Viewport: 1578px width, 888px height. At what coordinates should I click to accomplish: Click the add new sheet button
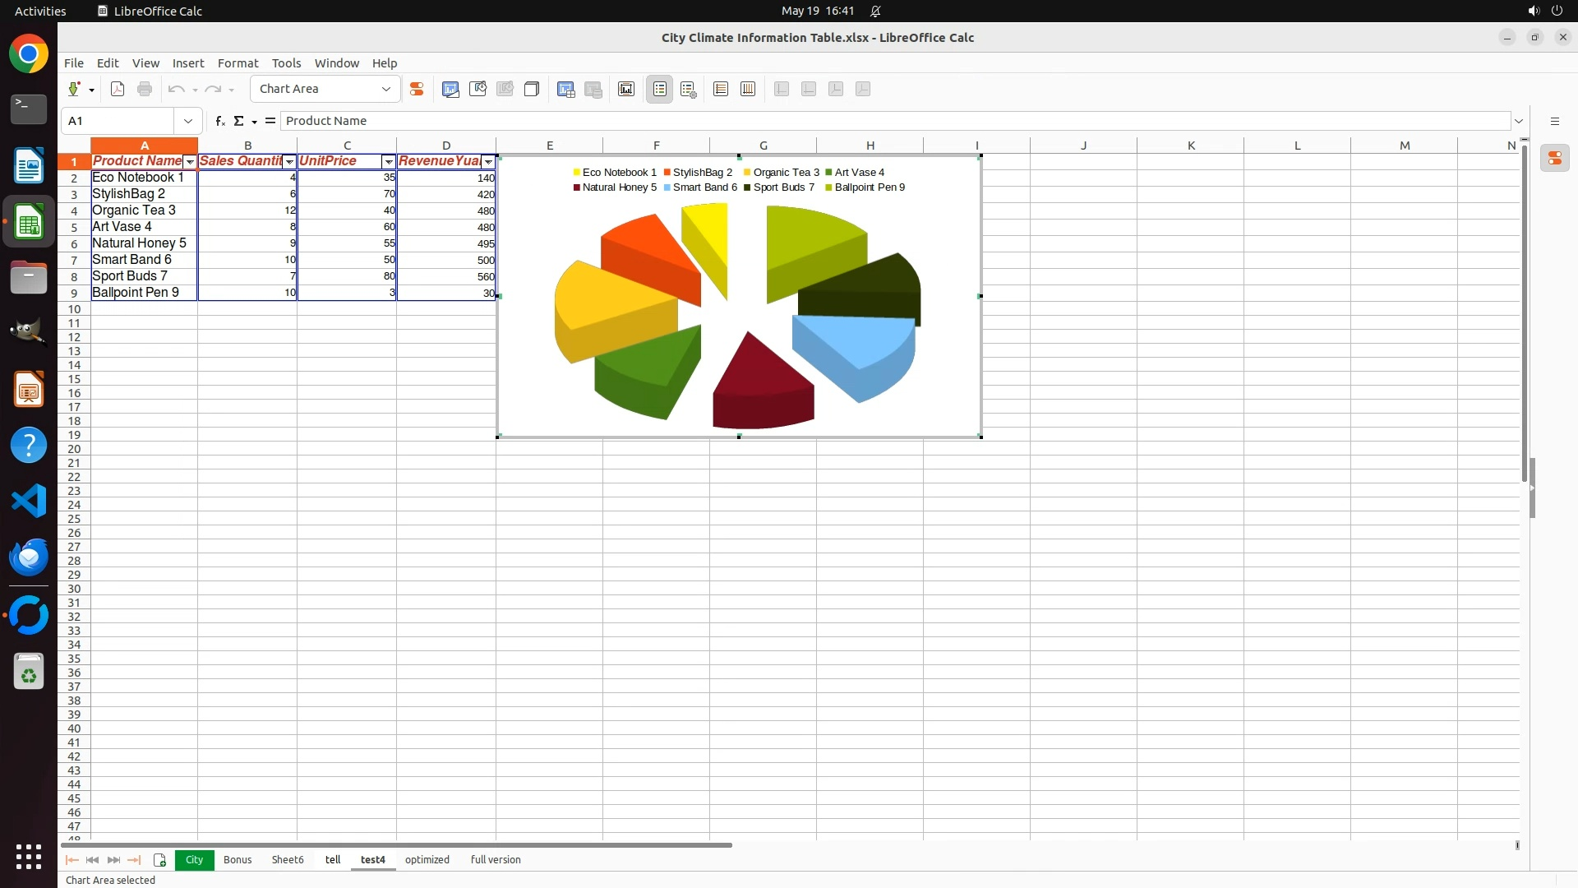[160, 860]
